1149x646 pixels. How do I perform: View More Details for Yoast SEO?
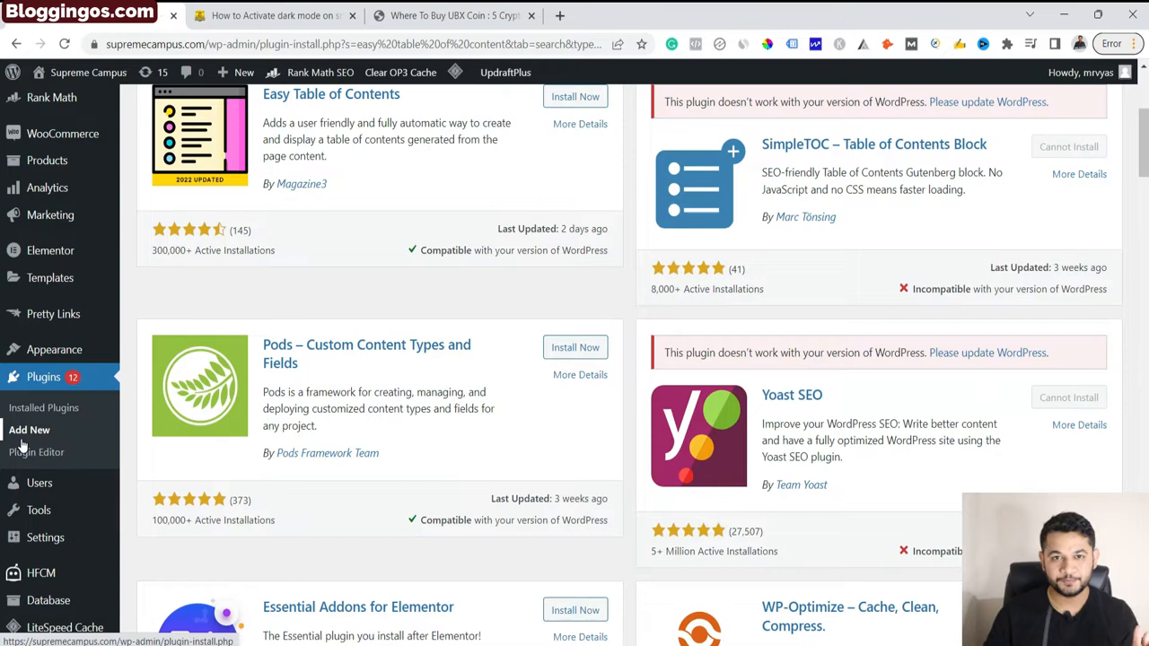tap(1079, 425)
